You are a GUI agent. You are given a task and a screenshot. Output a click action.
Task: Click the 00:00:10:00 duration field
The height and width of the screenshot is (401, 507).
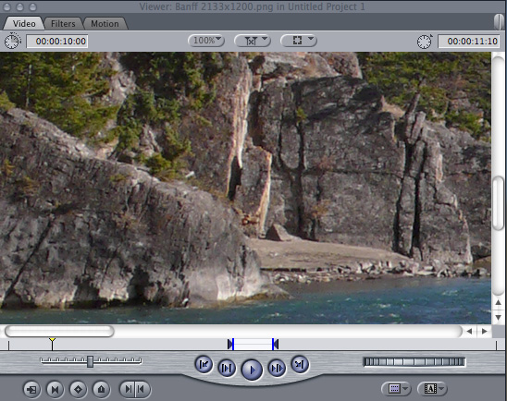coord(57,42)
